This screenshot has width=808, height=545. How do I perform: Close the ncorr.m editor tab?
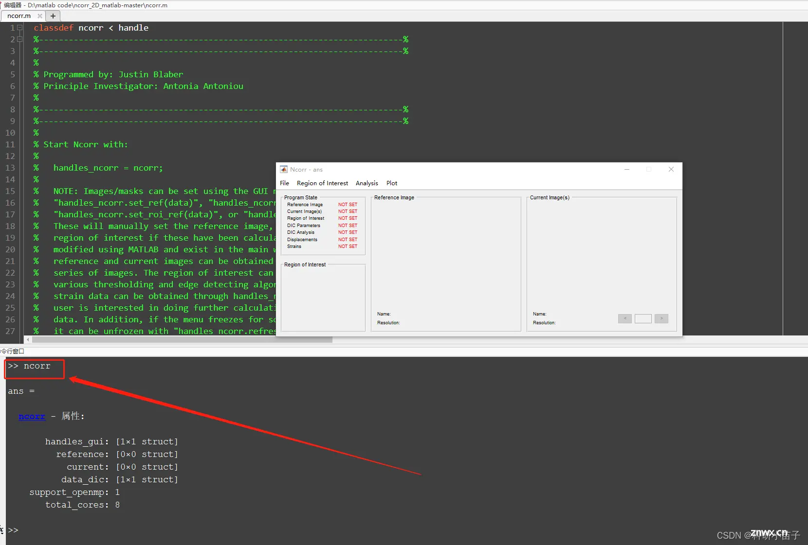(40, 16)
